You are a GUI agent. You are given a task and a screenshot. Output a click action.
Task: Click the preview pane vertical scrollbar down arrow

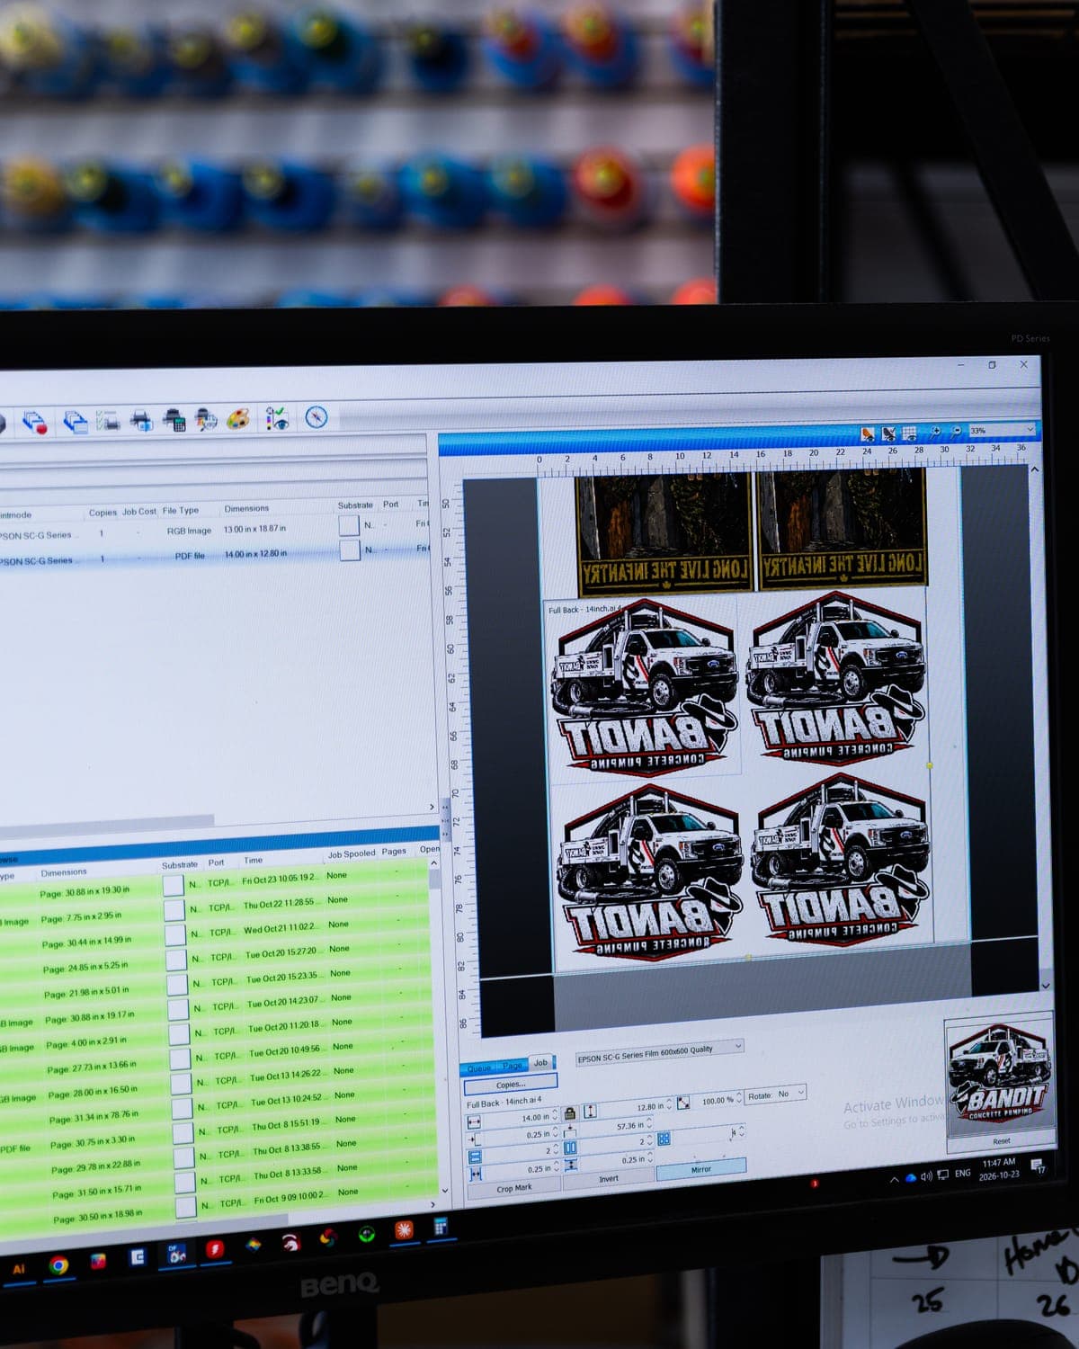[1046, 985]
